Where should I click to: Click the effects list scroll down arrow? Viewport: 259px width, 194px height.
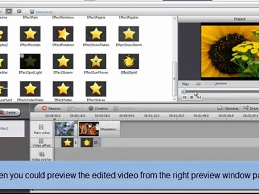(175, 99)
